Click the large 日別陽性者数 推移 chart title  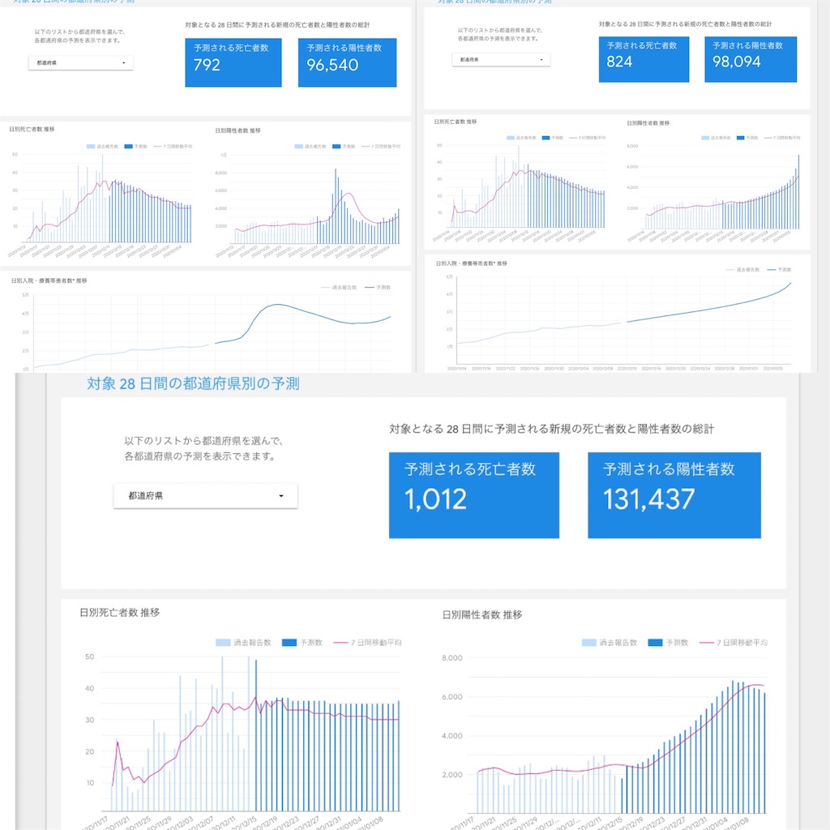(x=482, y=614)
